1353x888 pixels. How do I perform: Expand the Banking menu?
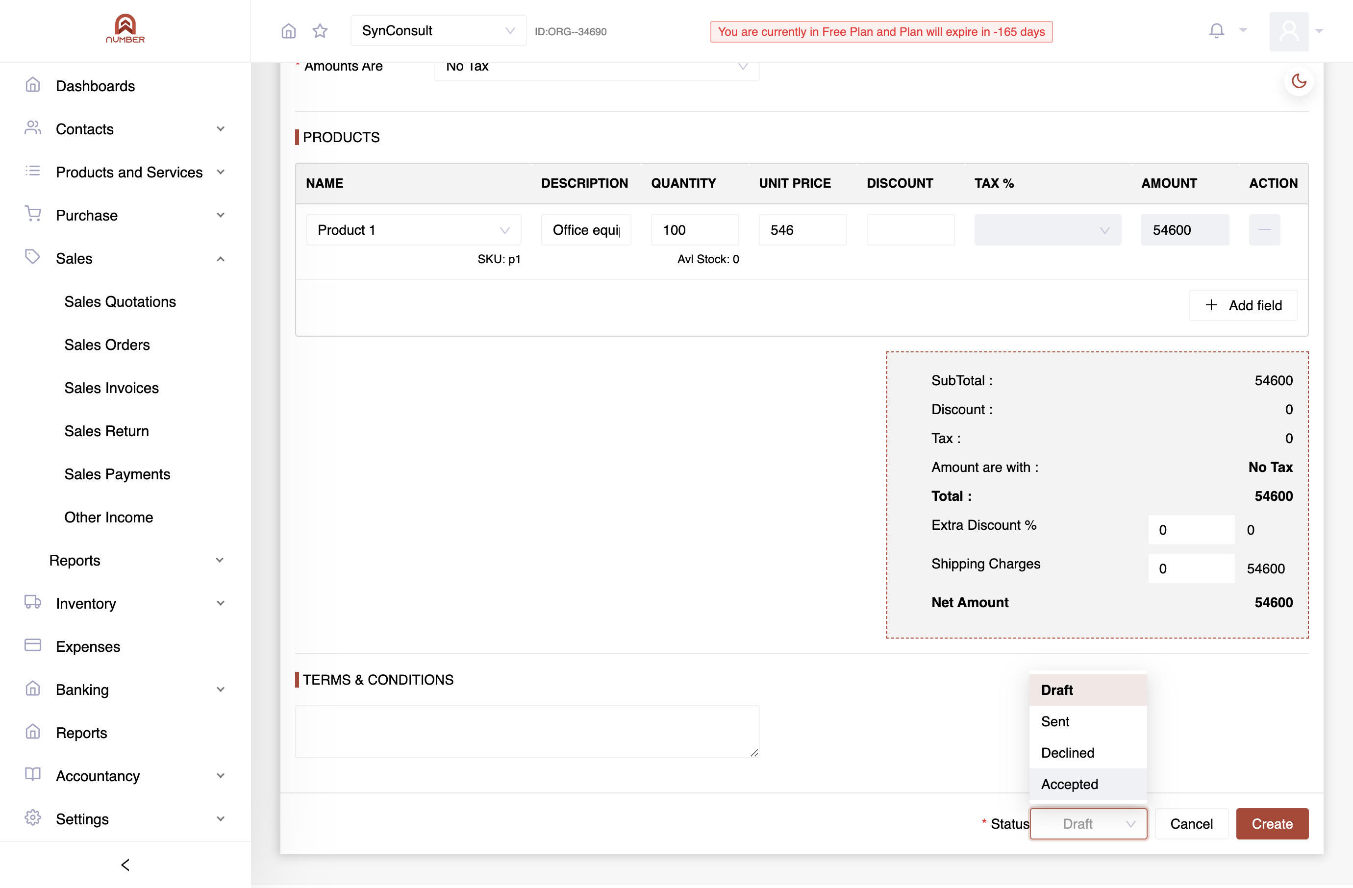click(125, 690)
